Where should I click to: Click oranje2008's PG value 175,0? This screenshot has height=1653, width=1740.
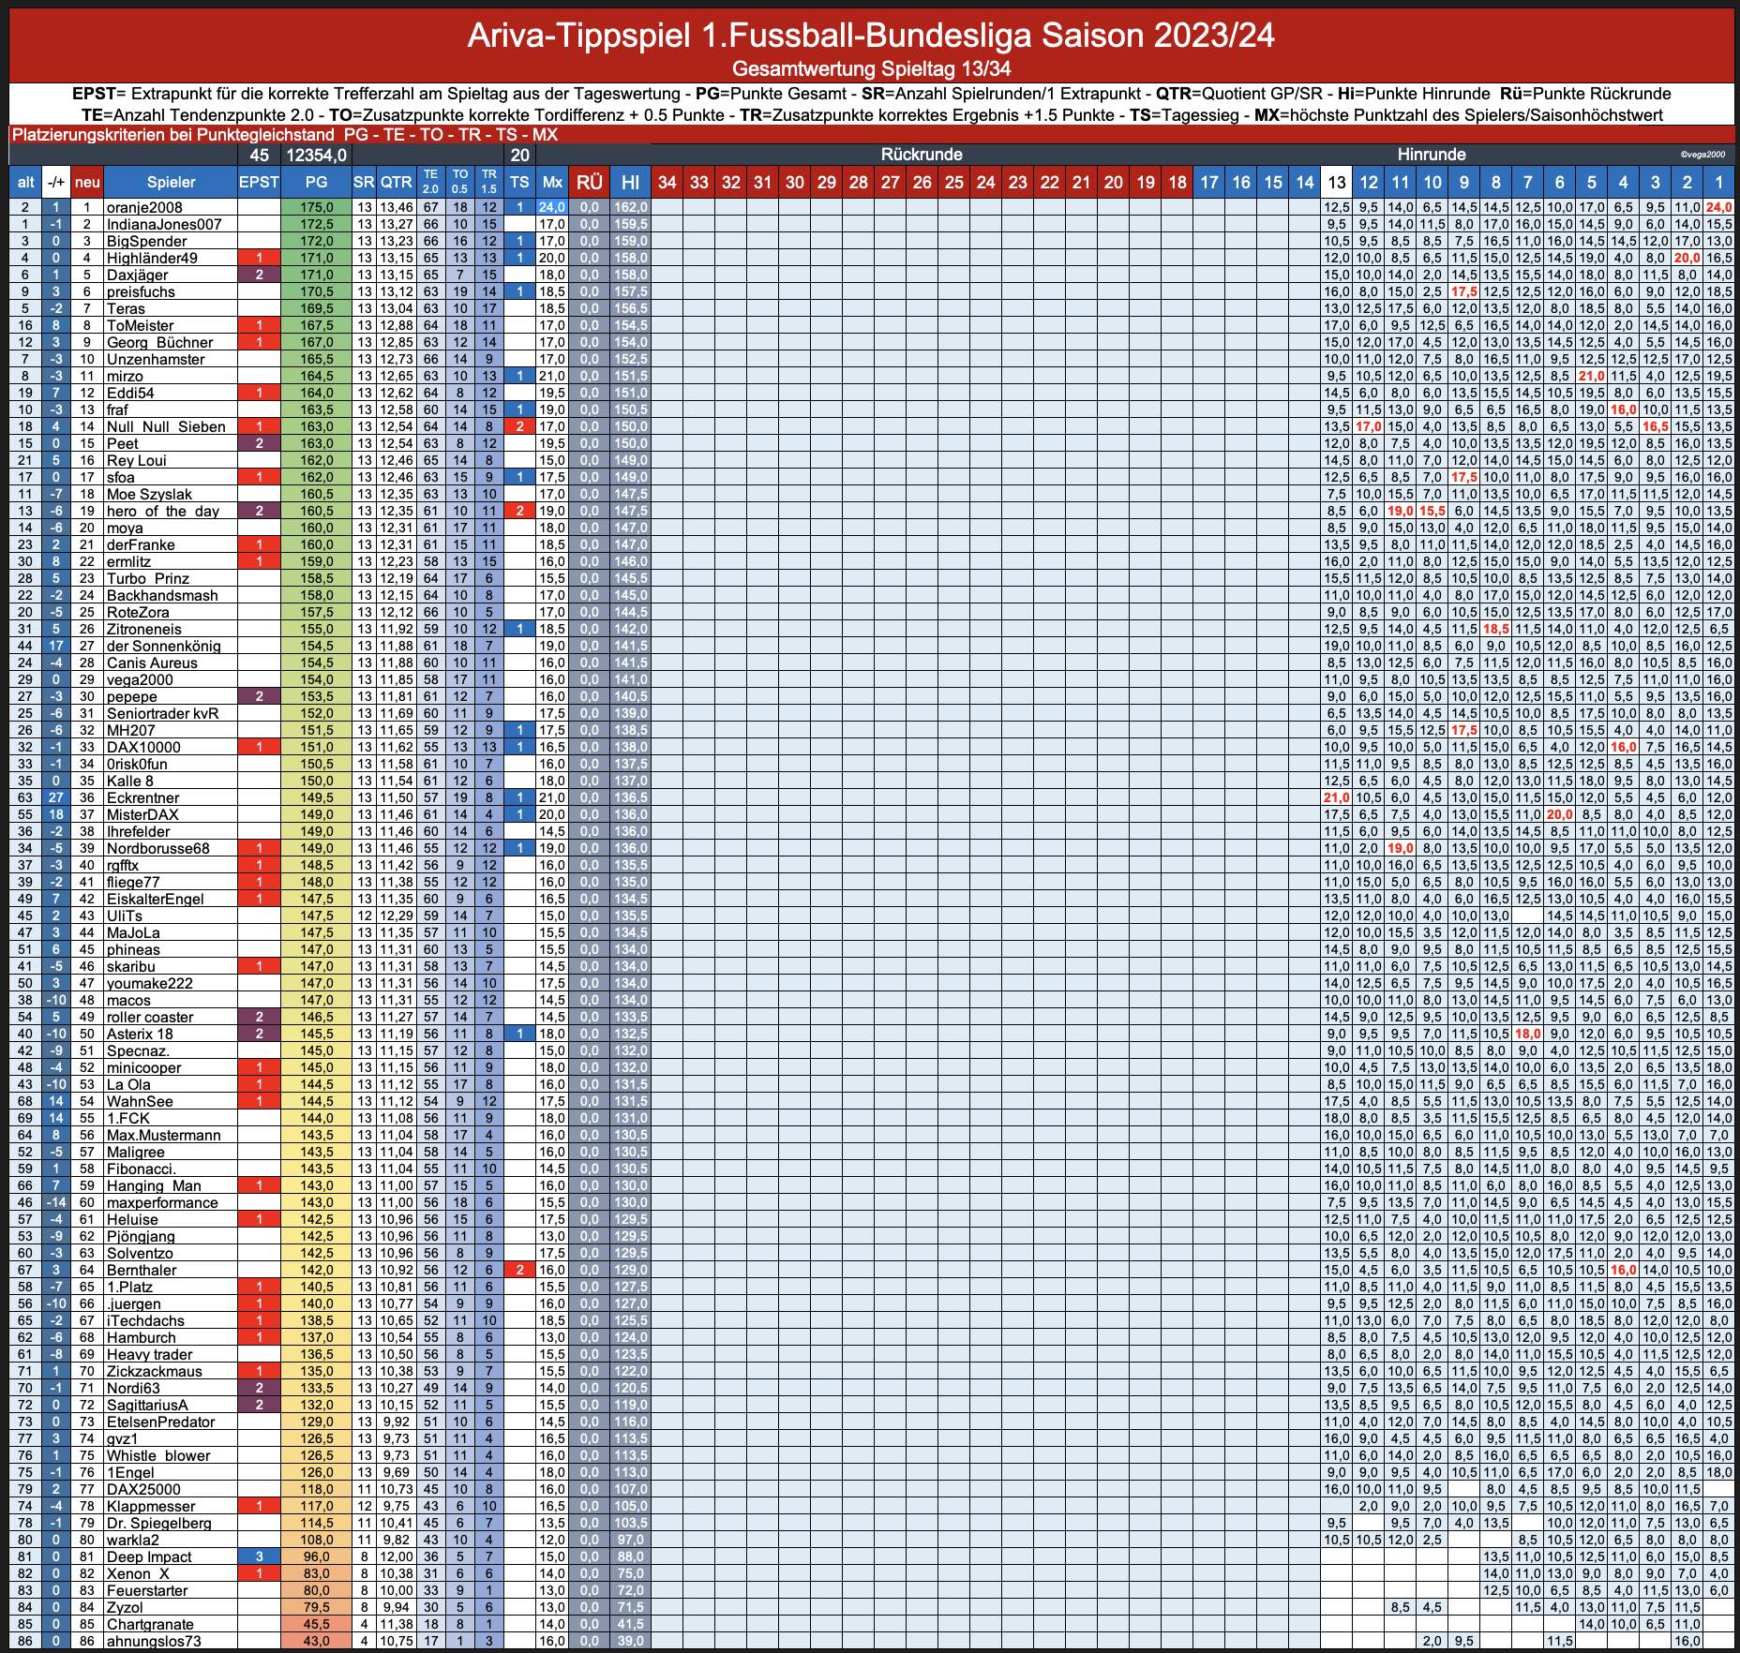[x=316, y=207]
